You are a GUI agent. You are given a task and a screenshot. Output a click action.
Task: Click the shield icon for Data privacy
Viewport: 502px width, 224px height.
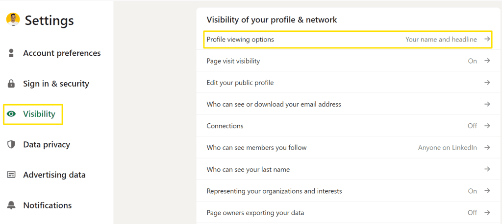tap(11, 144)
